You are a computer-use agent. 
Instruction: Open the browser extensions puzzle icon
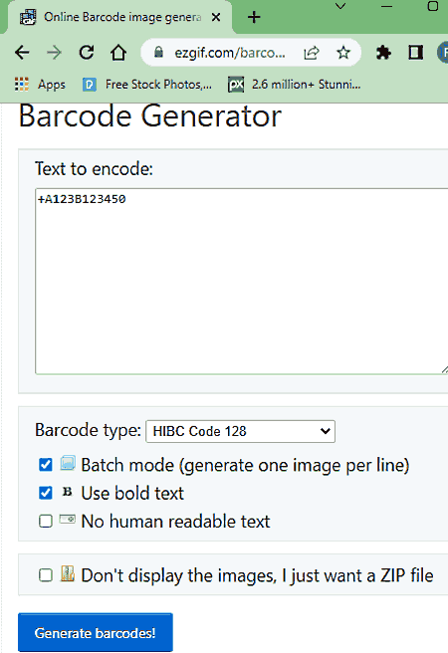(383, 53)
